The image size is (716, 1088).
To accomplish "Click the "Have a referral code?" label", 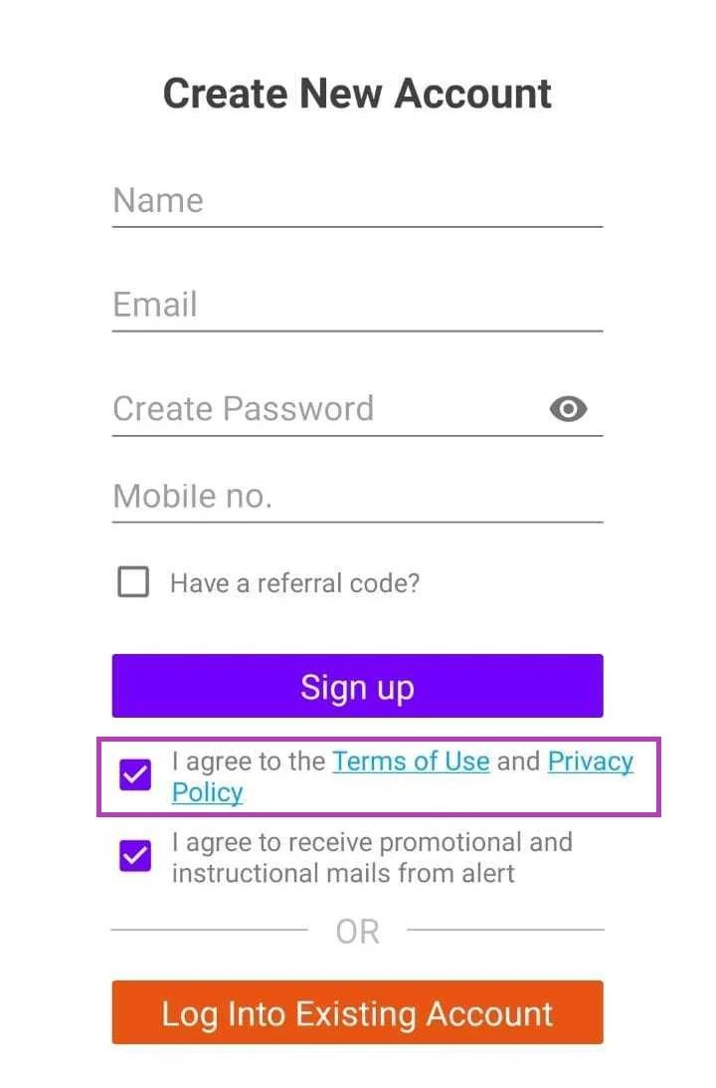I will click(x=294, y=583).
